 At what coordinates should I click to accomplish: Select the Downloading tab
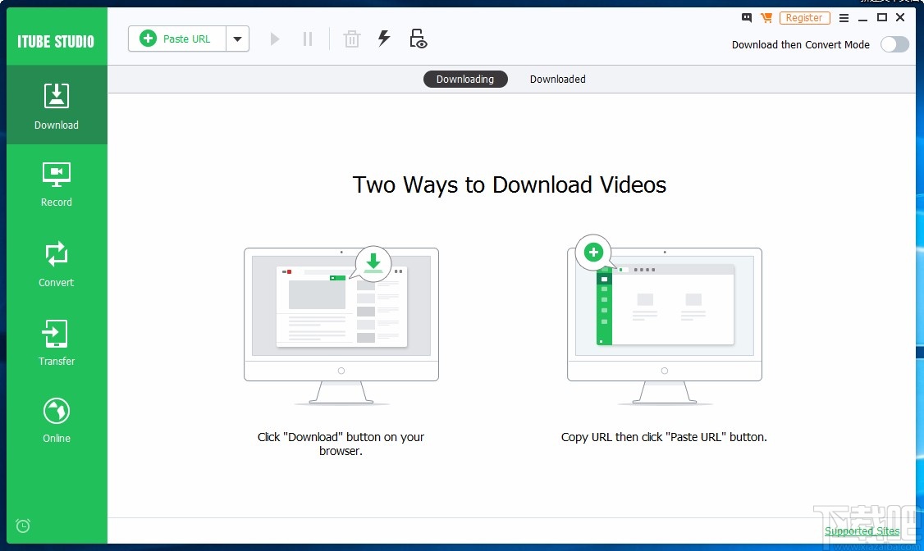(465, 79)
